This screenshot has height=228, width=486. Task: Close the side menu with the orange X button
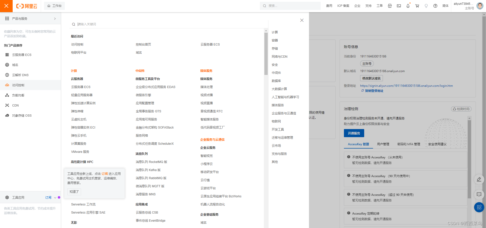pos(6,6)
